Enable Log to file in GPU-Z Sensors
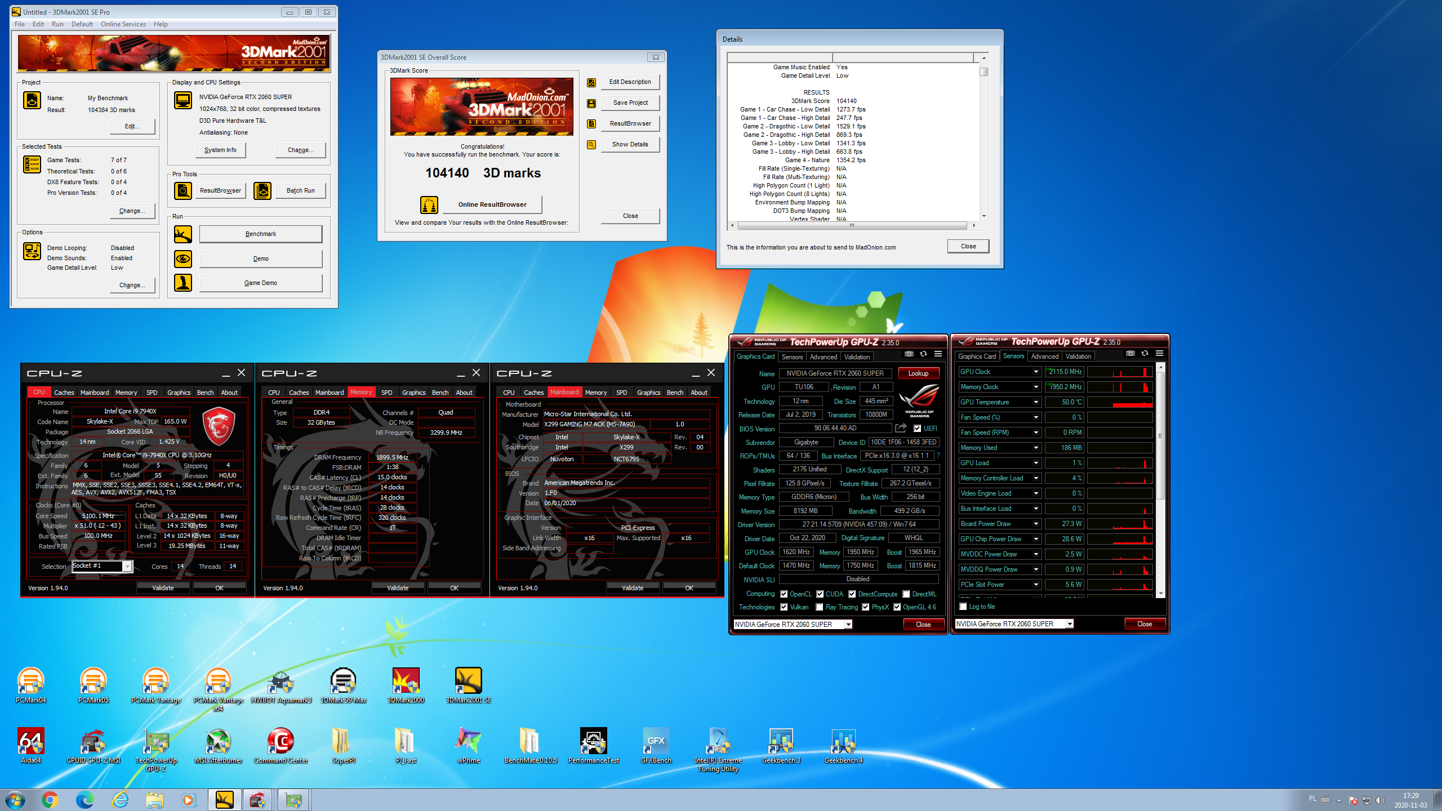1442x811 pixels. pyautogui.click(x=963, y=607)
